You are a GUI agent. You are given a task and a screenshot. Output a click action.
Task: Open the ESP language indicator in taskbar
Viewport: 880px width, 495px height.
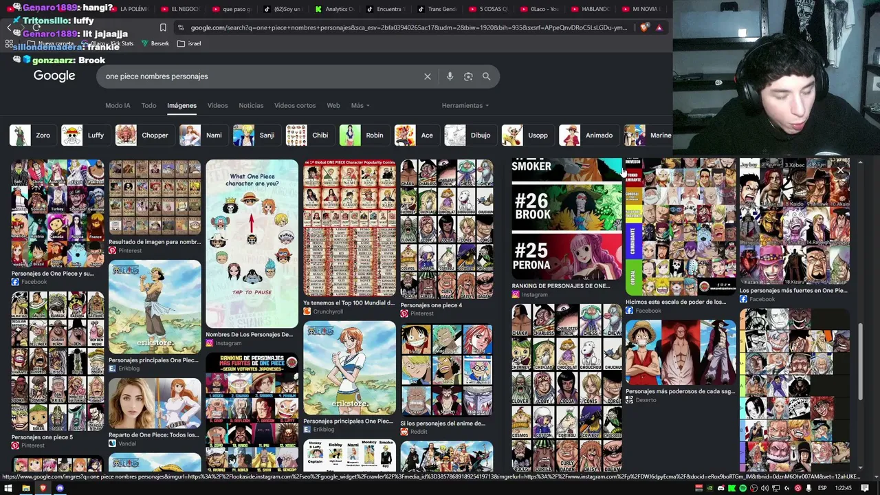[822, 488]
